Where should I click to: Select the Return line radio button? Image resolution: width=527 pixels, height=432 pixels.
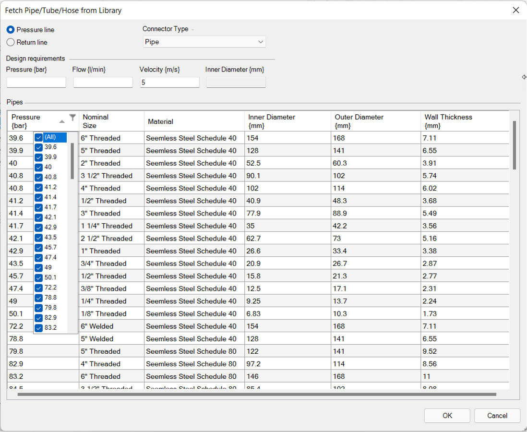click(11, 42)
